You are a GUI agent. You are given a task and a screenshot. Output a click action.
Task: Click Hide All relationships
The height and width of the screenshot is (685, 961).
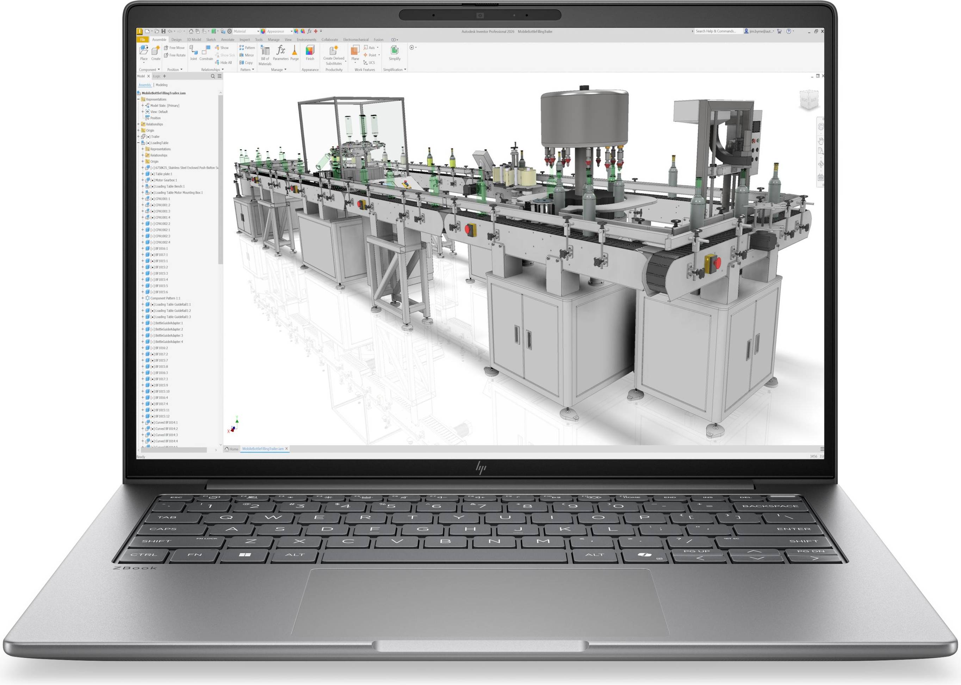point(223,62)
